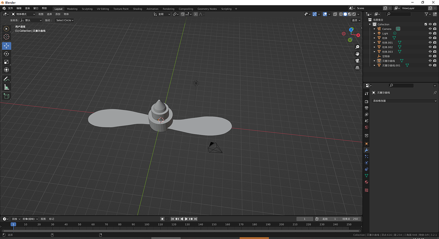The height and width of the screenshot is (239, 439).
Task: Select the Annotate tool
Action: click(x=7, y=79)
